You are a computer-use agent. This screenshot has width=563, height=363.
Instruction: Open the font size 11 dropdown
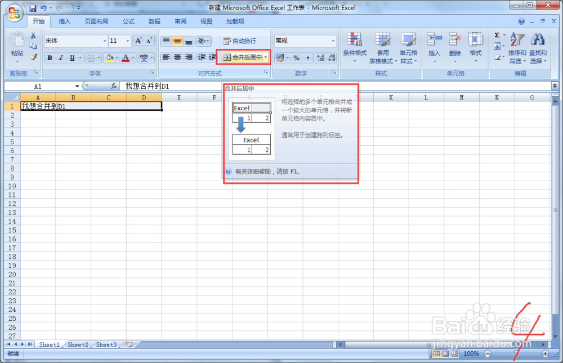pyautogui.click(x=127, y=41)
